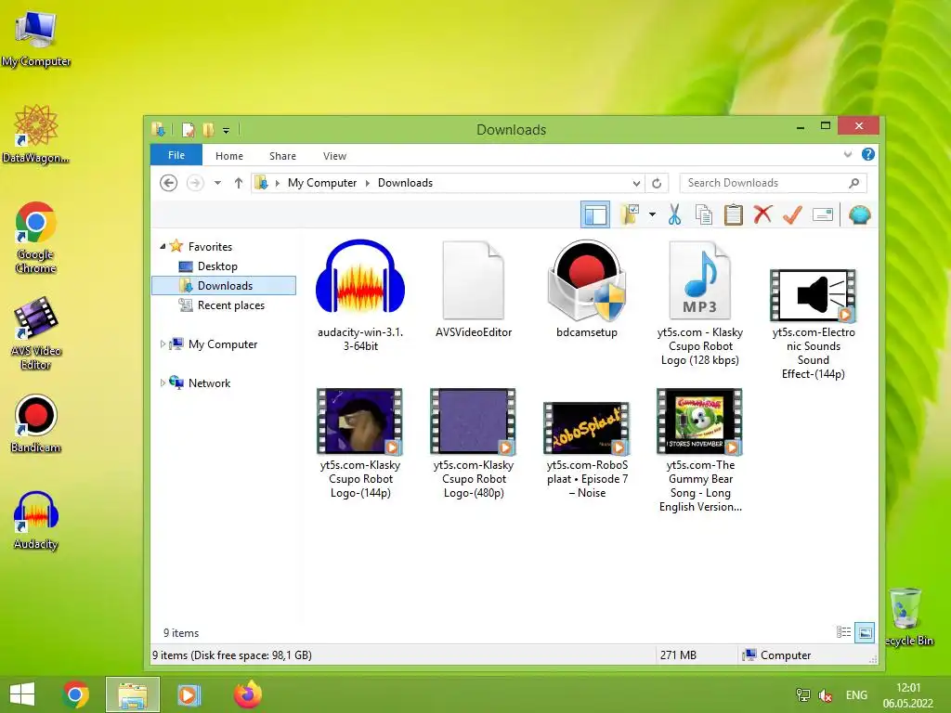
Task: Open the Windows Start button
Action: point(22,694)
